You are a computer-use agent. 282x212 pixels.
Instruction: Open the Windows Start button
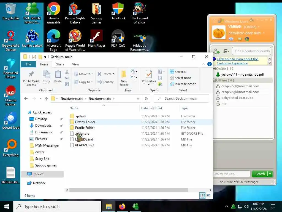tap(7, 206)
